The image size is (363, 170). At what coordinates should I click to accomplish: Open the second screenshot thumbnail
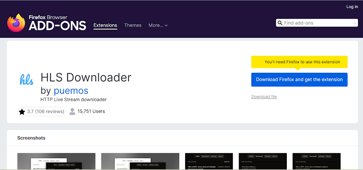(x=140, y=161)
